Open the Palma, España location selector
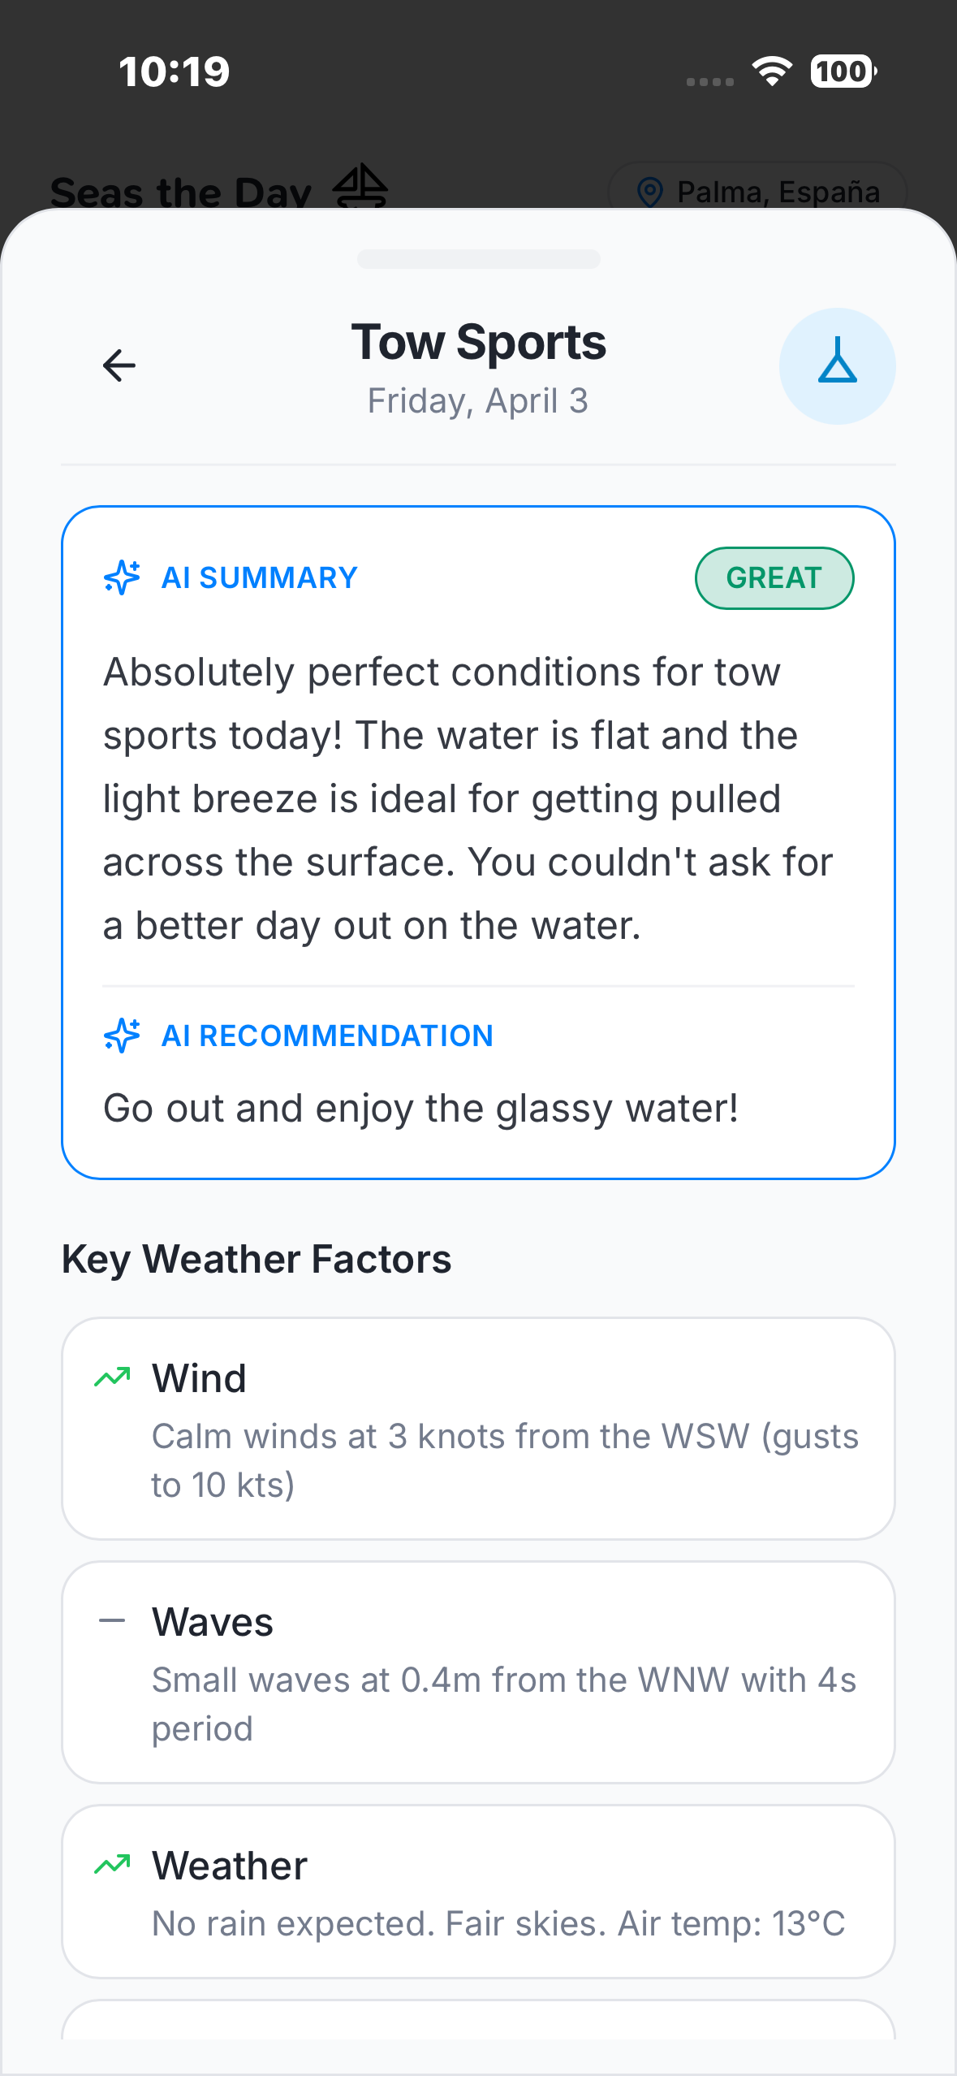The width and height of the screenshot is (957, 2076). coord(757,188)
